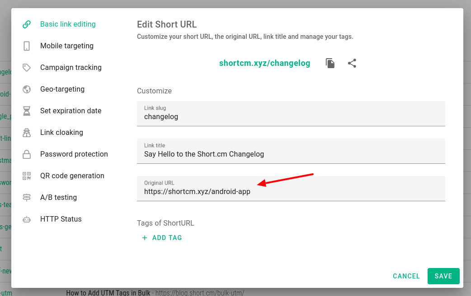Click the expiration date hourglass icon
Image resolution: width=471 pixels, height=296 pixels.
pos(27,111)
